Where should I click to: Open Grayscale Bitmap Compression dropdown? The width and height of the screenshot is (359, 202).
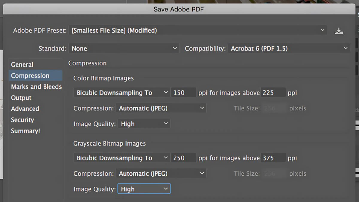pyautogui.click(x=161, y=174)
